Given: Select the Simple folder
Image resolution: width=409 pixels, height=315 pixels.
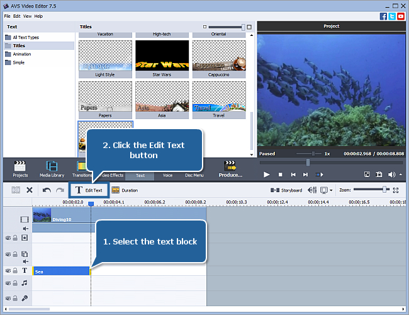Looking at the screenshot, I should click(15, 62).
